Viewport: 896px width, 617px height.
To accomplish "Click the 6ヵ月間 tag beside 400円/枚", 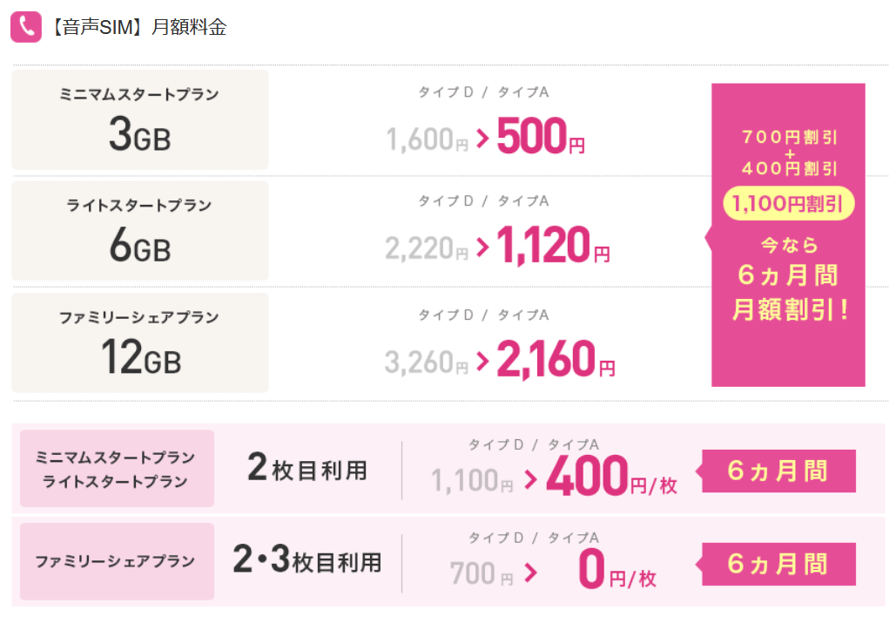I will click(x=778, y=471).
